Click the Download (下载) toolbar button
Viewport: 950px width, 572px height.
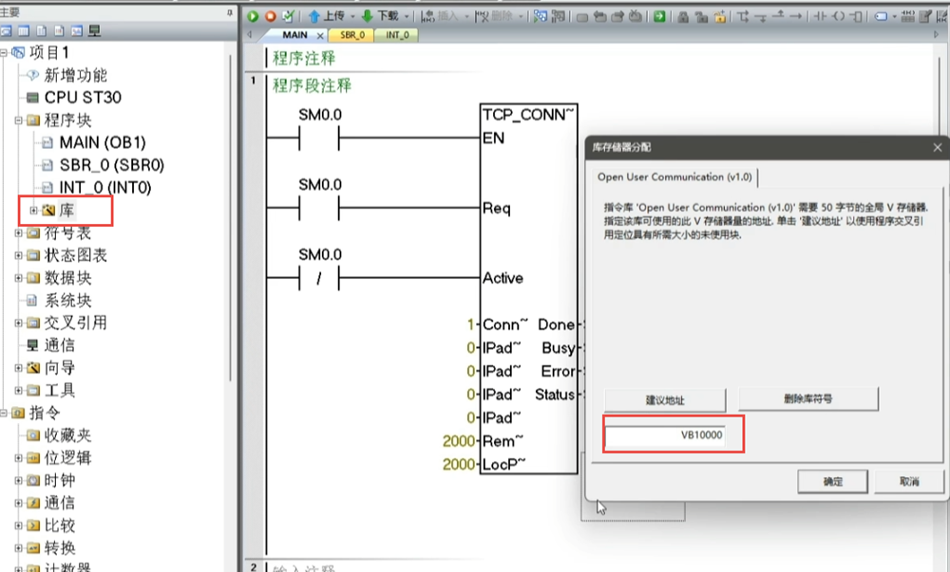(380, 16)
